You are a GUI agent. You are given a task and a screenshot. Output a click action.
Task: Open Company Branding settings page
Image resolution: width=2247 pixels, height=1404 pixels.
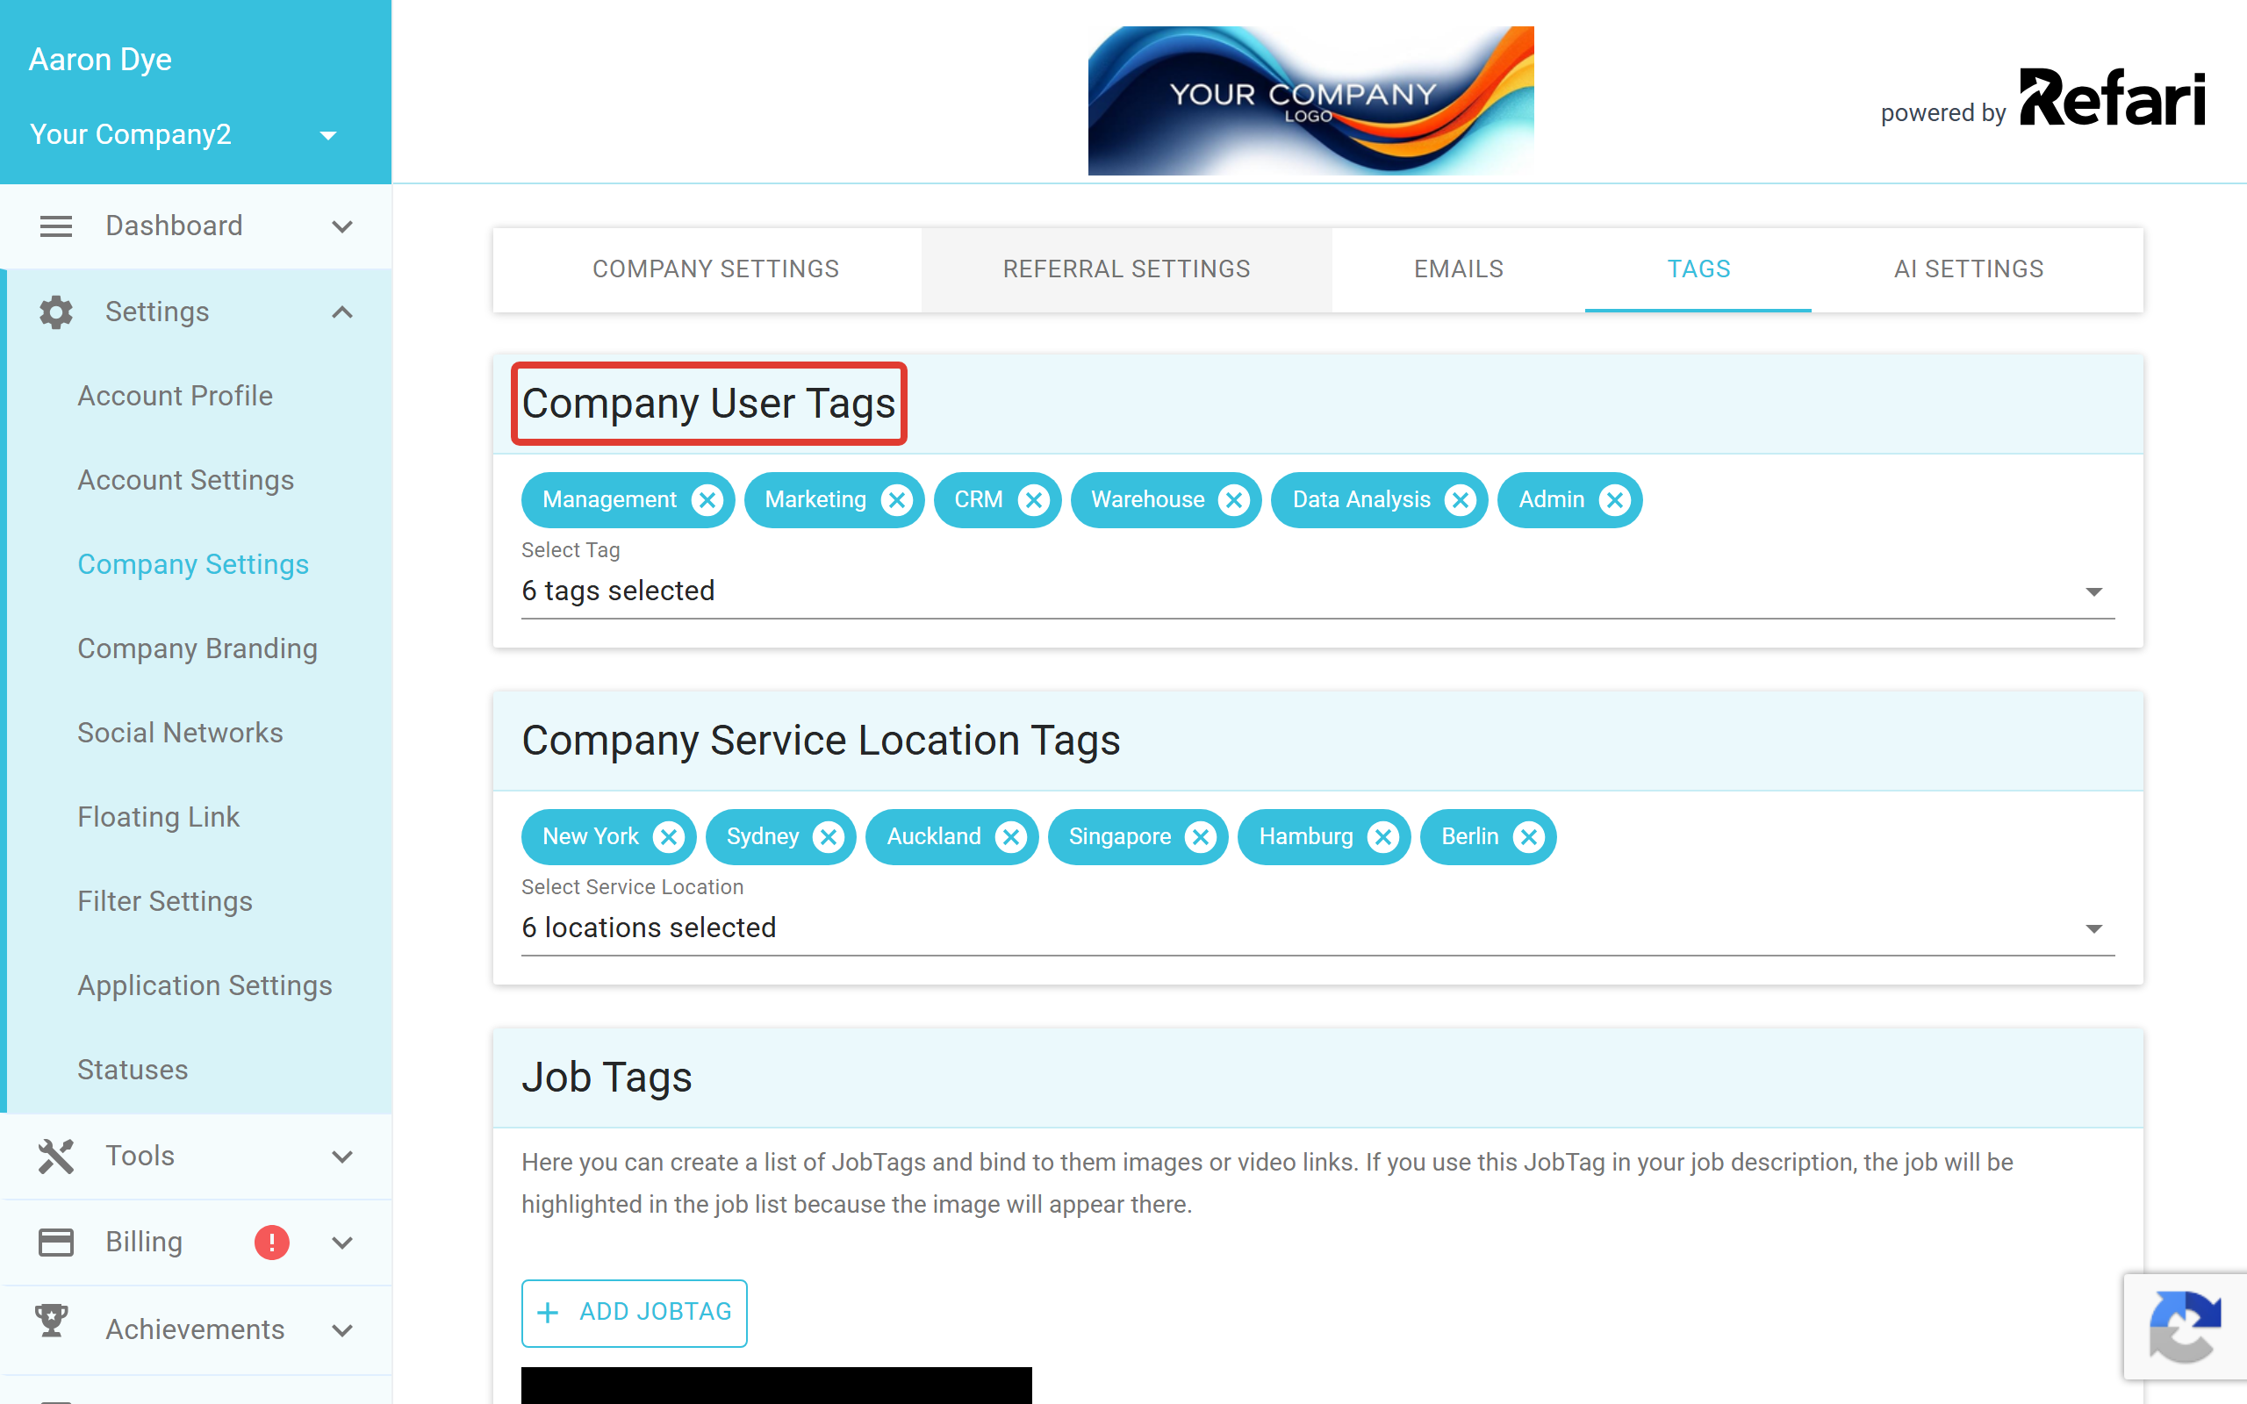click(197, 648)
